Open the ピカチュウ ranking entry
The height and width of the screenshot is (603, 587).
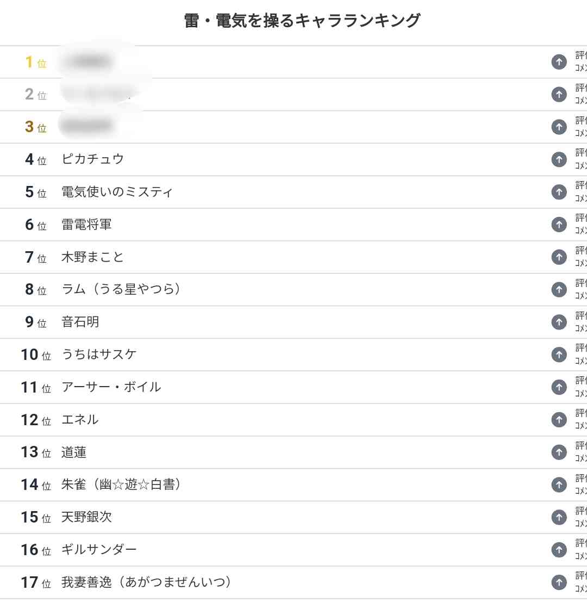[x=92, y=159]
